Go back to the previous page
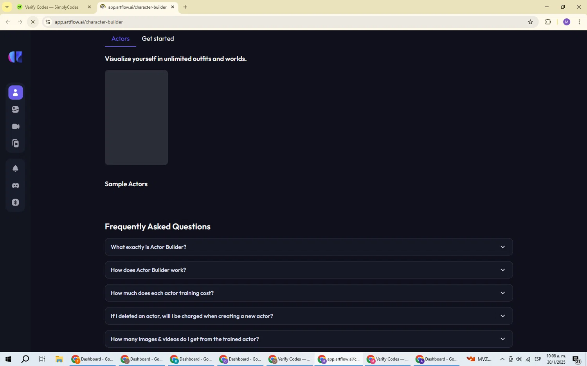 pos(8,22)
